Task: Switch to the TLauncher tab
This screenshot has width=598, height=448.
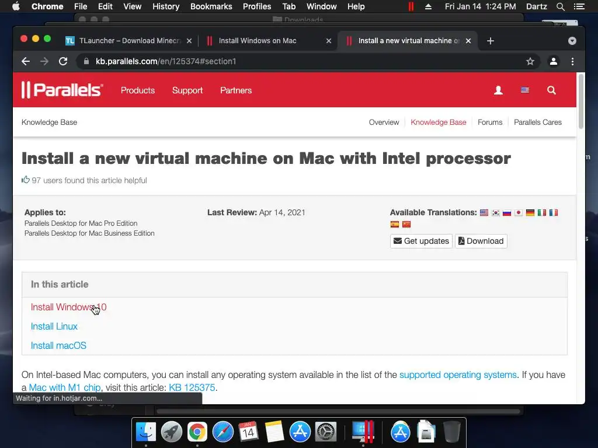Action: [x=128, y=41]
